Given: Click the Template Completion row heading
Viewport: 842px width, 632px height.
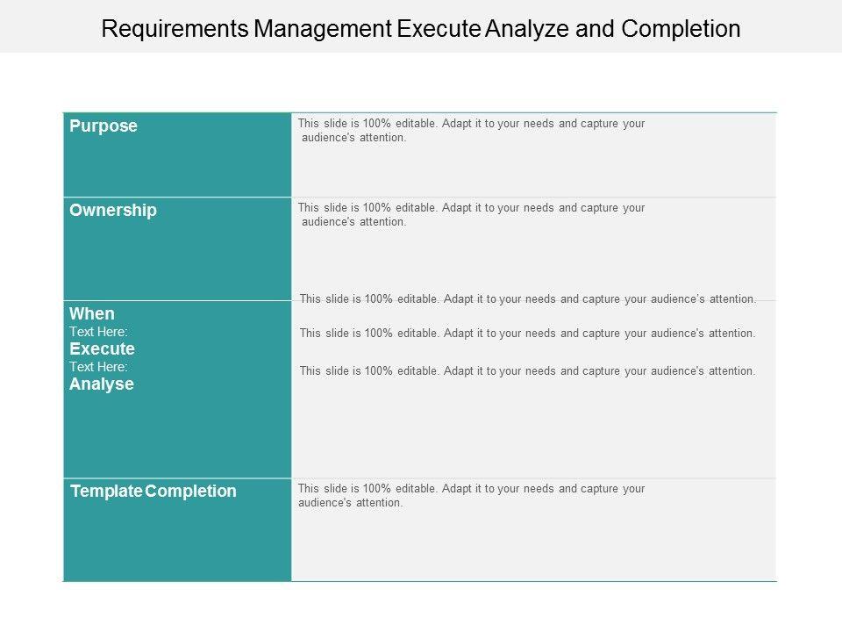Looking at the screenshot, I should click(x=153, y=492).
